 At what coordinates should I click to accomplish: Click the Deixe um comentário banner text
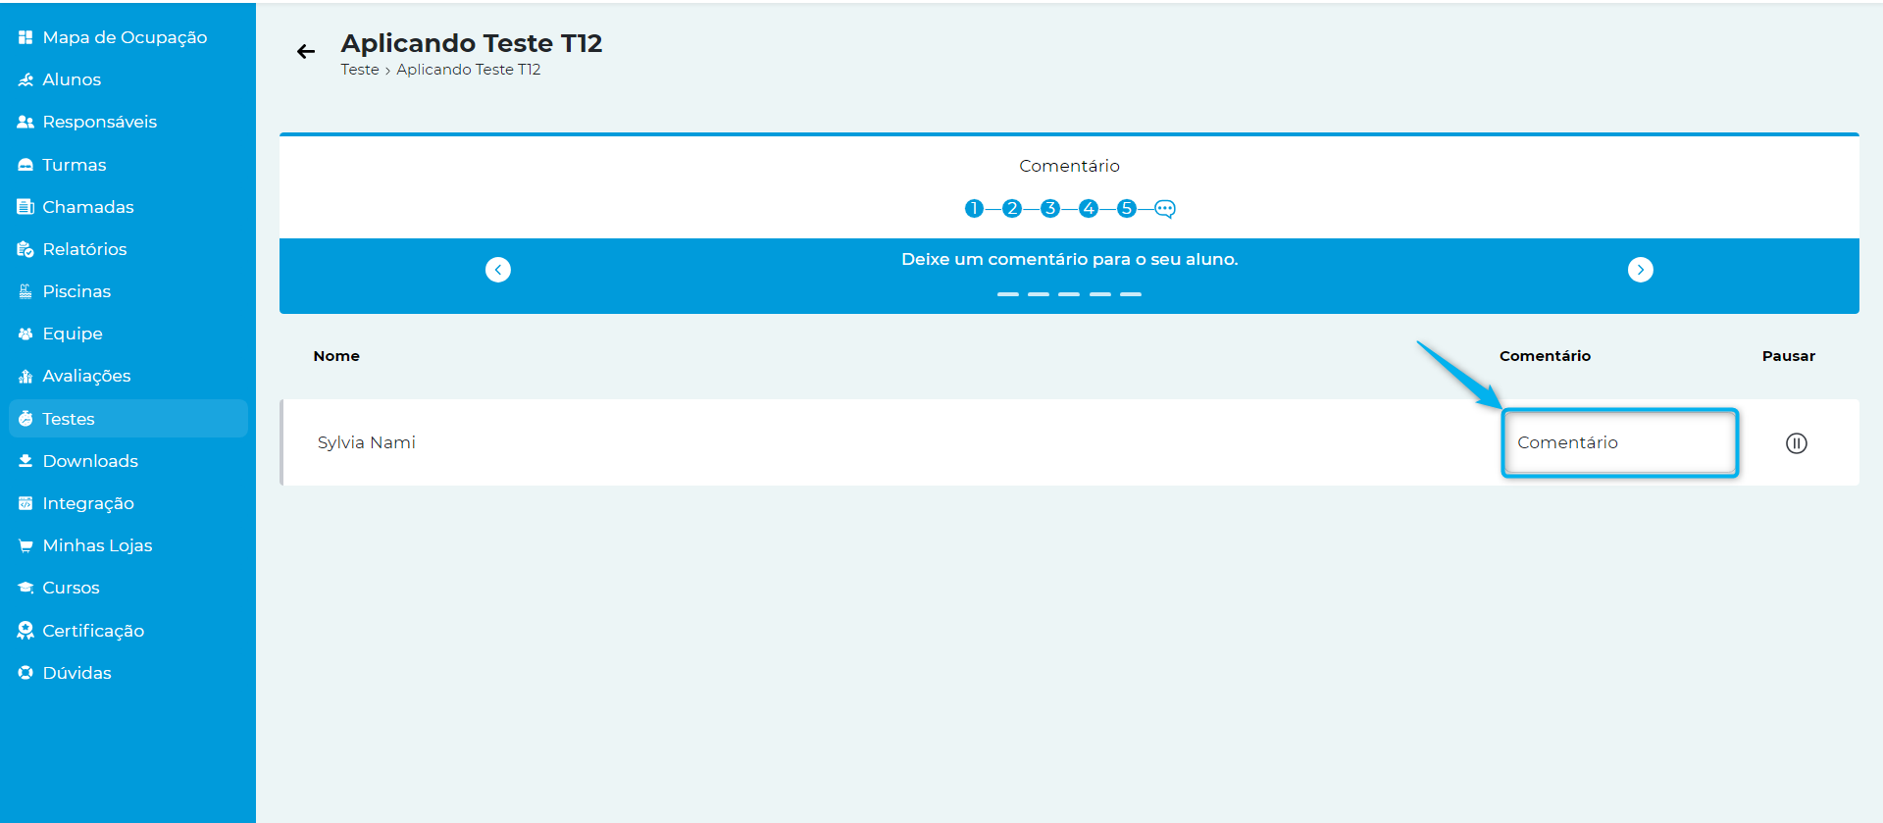(x=1070, y=259)
